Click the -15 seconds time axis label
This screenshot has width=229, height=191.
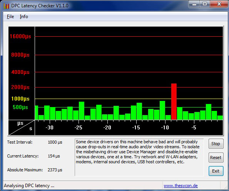click(x=136, y=127)
